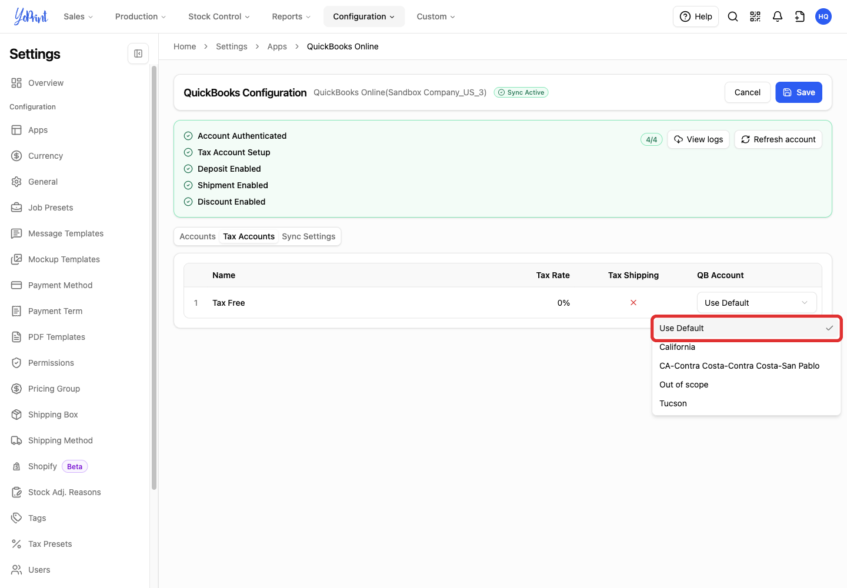Image resolution: width=847 pixels, height=588 pixels.
Task: Save the QuickBooks configuration
Action: coord(799,92)
